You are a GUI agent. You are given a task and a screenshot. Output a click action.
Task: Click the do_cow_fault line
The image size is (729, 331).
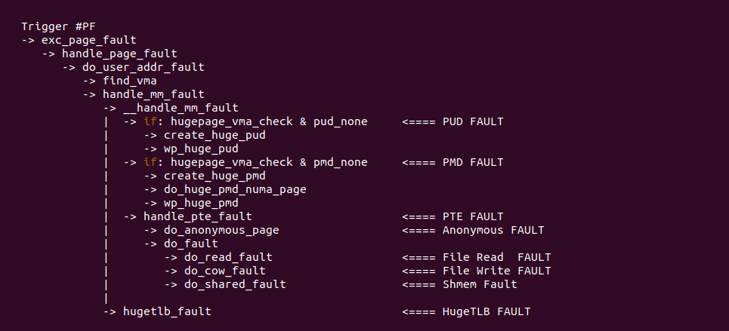pyautogui.click(x=224, y=271)
